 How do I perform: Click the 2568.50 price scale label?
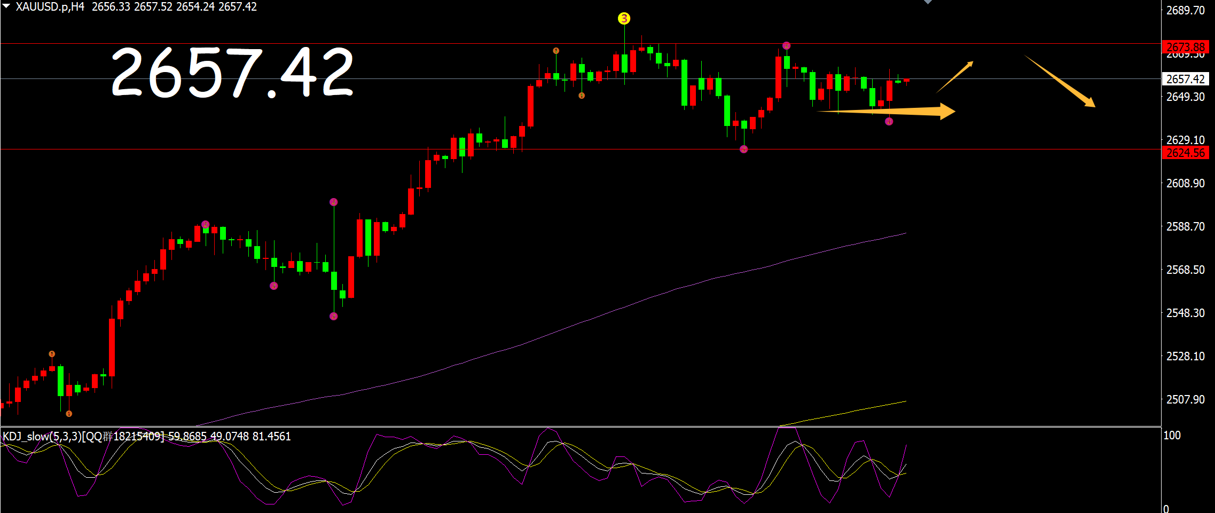pos(1185,270)
